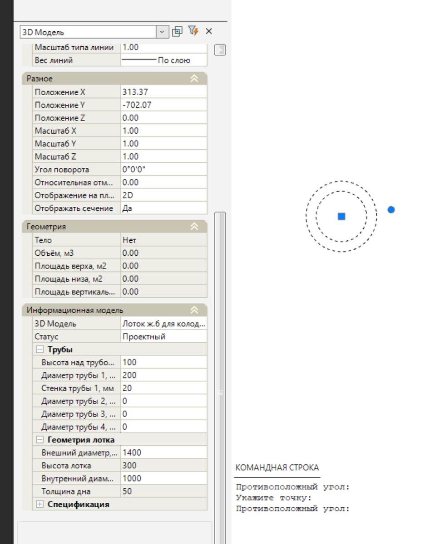430x544 pixels.
Task: Edit the Относительная отм... value
Action: click(163, 183)
